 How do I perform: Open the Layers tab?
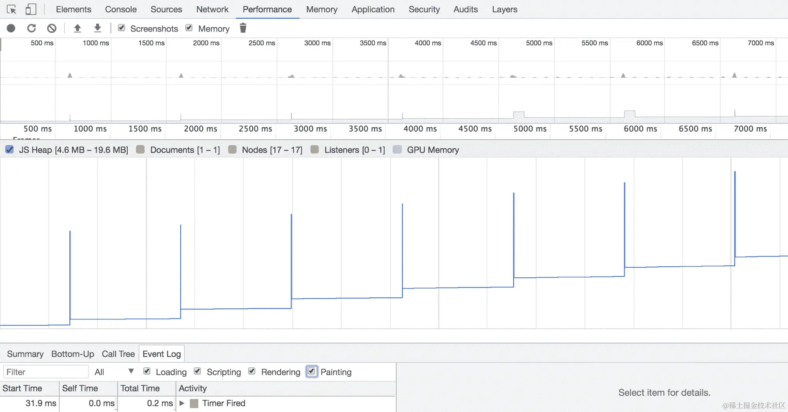tap(505, 9)
